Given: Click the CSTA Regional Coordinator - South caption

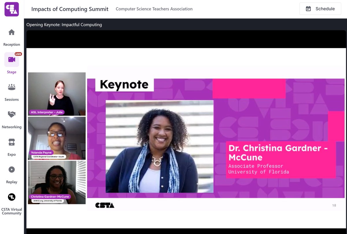Looking at the screenshot, I should [x=49, y=157].
